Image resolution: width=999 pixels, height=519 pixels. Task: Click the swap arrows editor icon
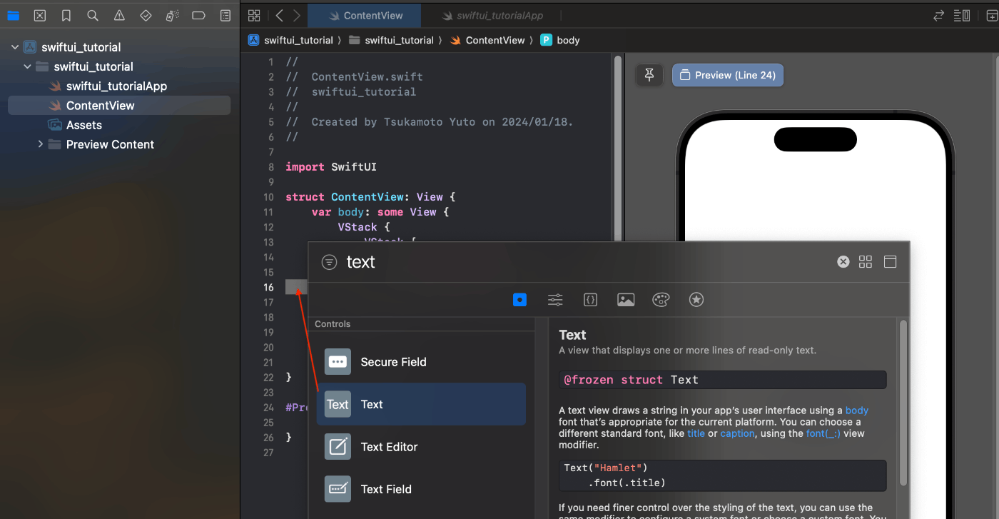938,15
